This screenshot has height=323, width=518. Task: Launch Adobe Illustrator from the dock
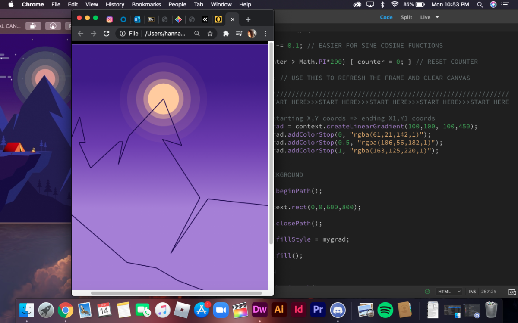click(x=279, y=309)
